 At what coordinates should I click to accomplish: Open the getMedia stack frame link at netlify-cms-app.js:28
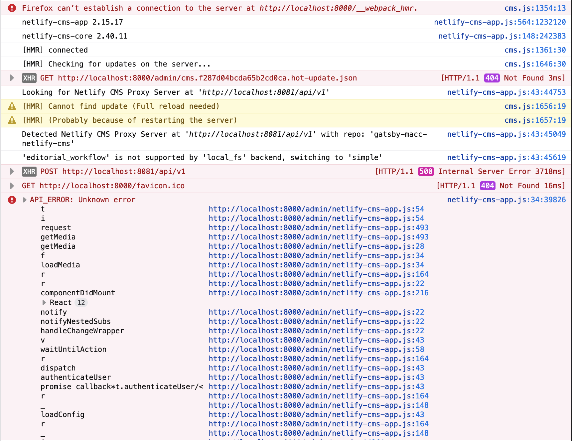(x=316, y=246)
